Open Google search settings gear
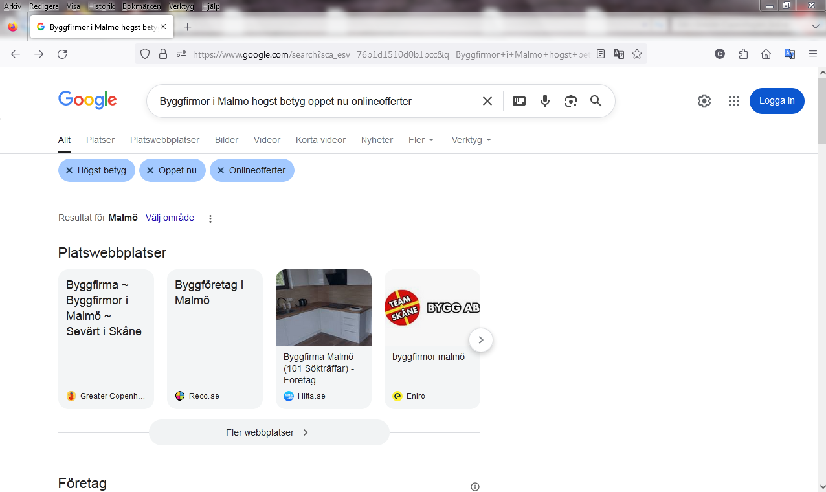Image resolution: width=826 pixels, height=492 pixels. point(704,101)
